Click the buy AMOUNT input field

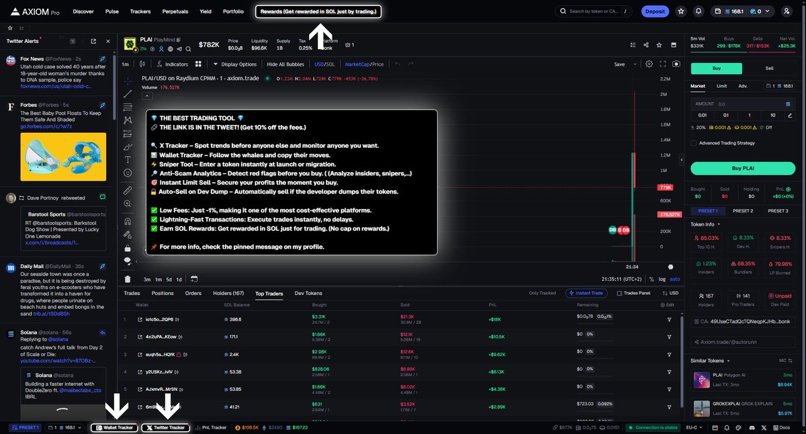742,104
